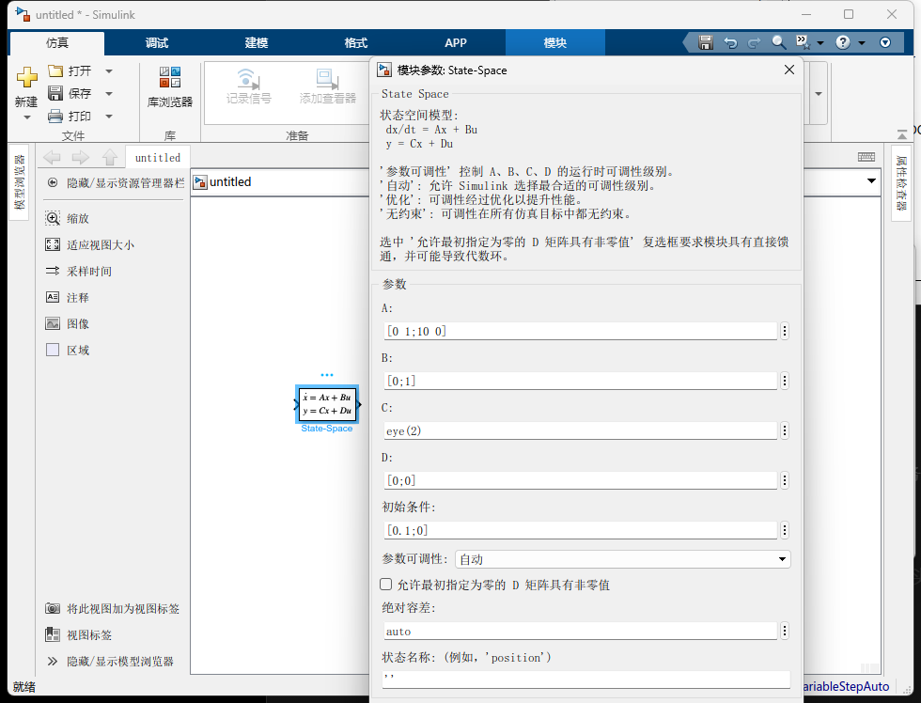Image resolution: width=921 pixels, height=703 pixels.
Task: Open the 属性检查器 side panel
Action: [901, 183]
